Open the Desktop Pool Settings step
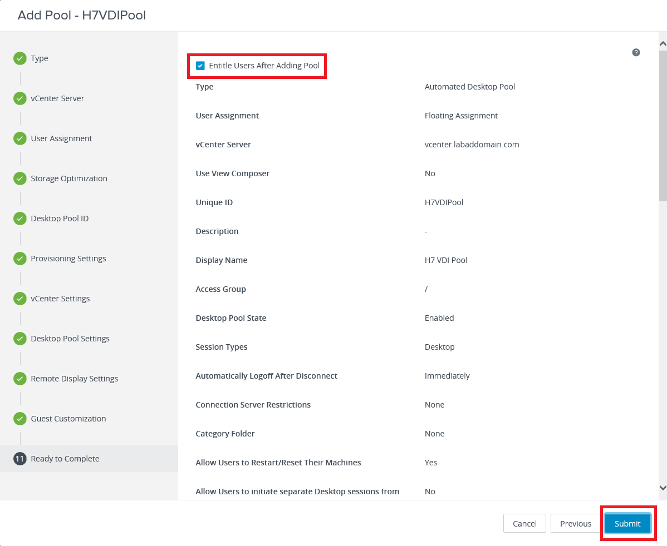 pos(70,339)
